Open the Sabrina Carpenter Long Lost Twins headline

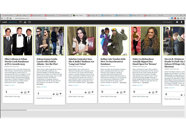point(81,61)
